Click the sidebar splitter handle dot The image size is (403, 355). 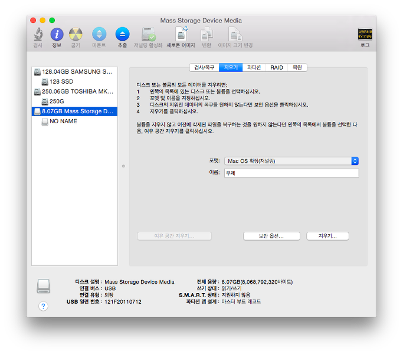coord(123,166)
